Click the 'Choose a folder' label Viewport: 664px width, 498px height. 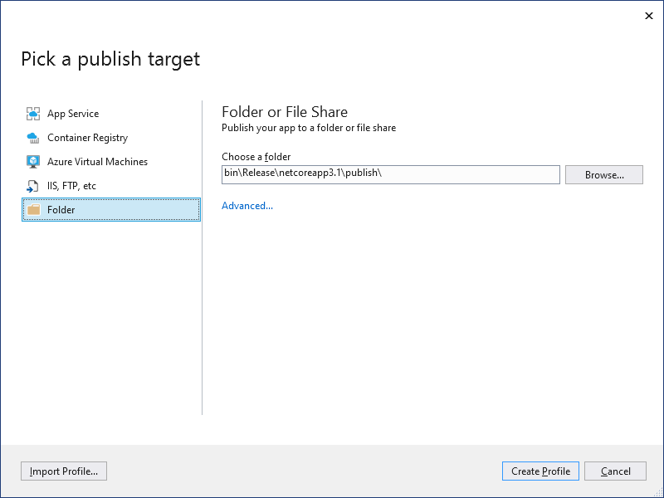[x=256, y=157]
